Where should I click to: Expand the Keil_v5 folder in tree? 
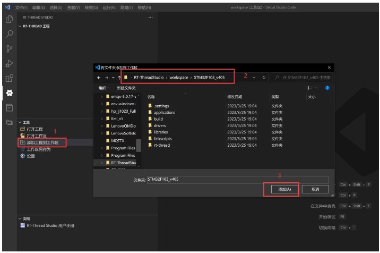coord(101,119)
